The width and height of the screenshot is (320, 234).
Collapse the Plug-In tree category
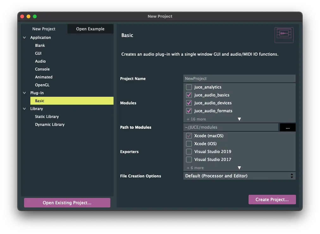(x=24, y=93)
